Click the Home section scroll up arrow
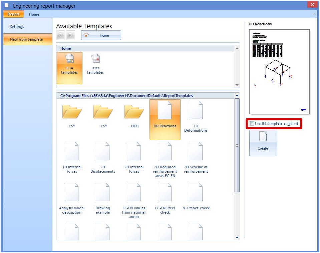This screenshot has height=253, width=320. point(237,48)
